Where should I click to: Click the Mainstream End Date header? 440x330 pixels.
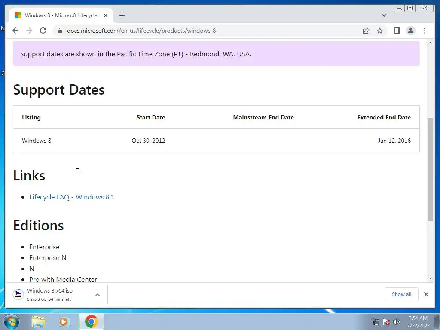(x=263, y=117)
